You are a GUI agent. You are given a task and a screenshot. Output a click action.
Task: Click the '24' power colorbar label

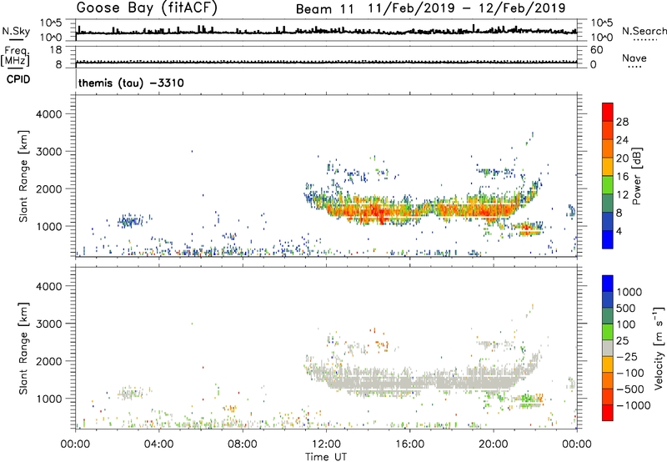click(622, 140)
